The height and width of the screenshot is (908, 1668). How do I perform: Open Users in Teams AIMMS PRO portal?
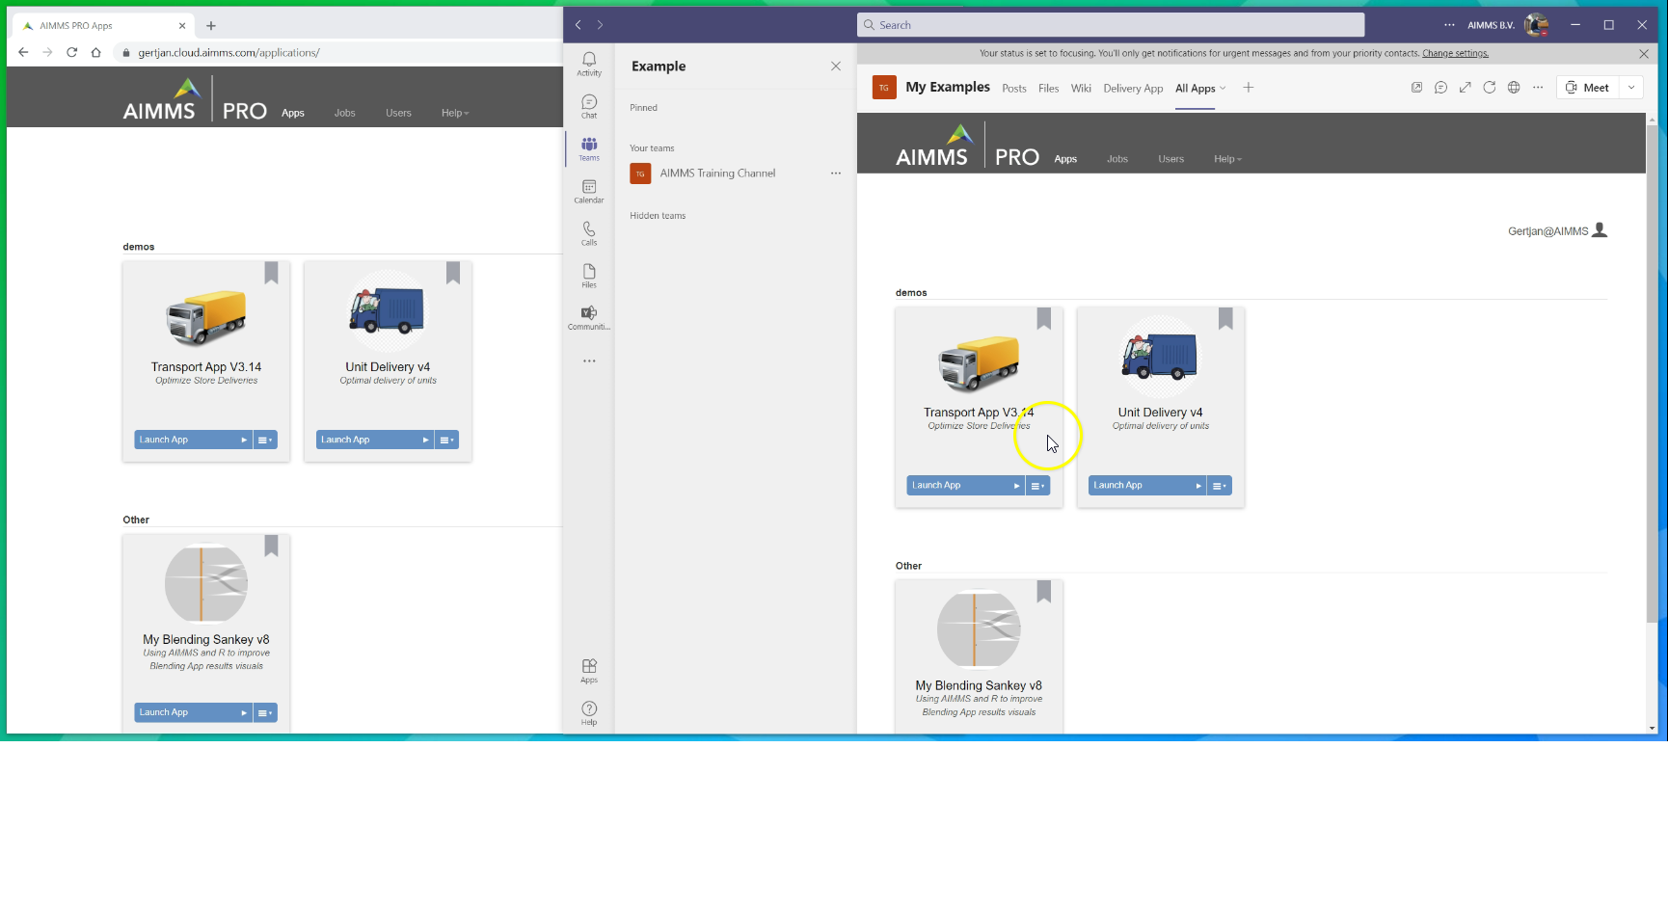click(x=1171, y=159)
